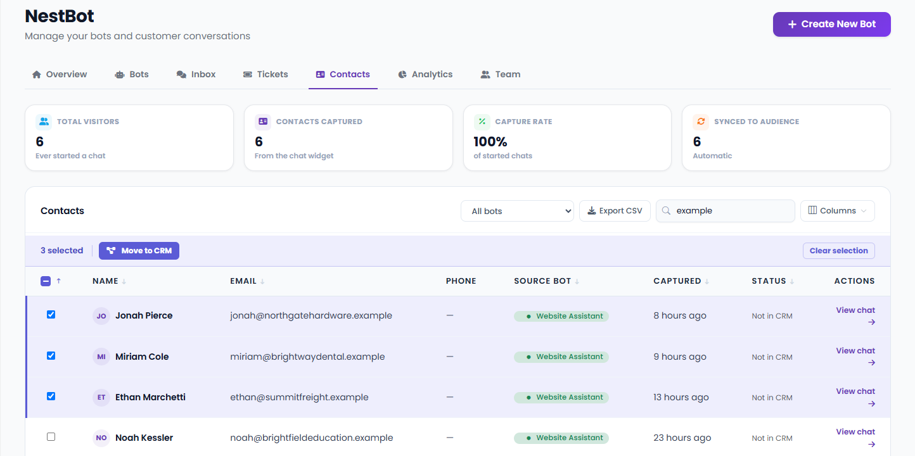The height and width of the screenshot is (456, 915).
Task: Click the JO avatar for Jonah Pierce
Action: 101,316
